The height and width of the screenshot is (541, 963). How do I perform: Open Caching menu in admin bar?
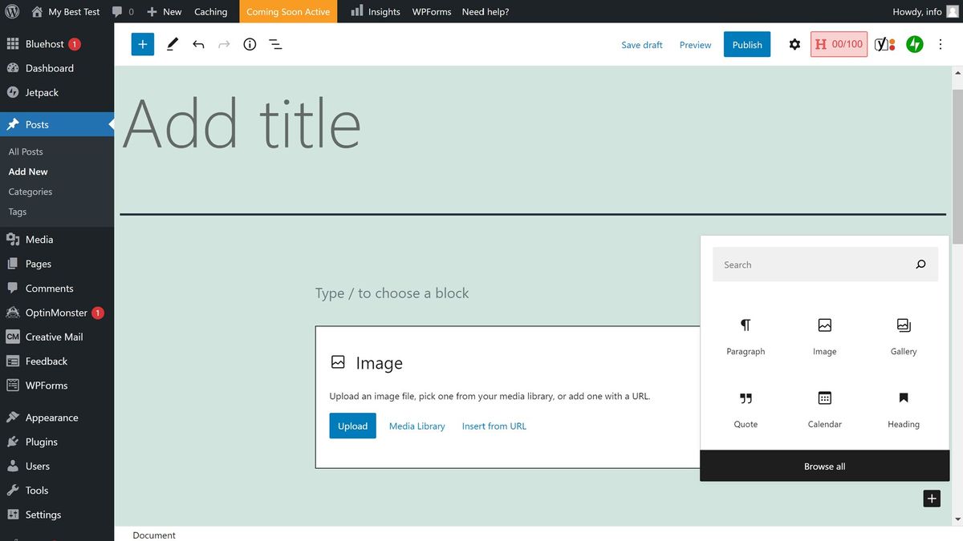[x=211, y=11]
